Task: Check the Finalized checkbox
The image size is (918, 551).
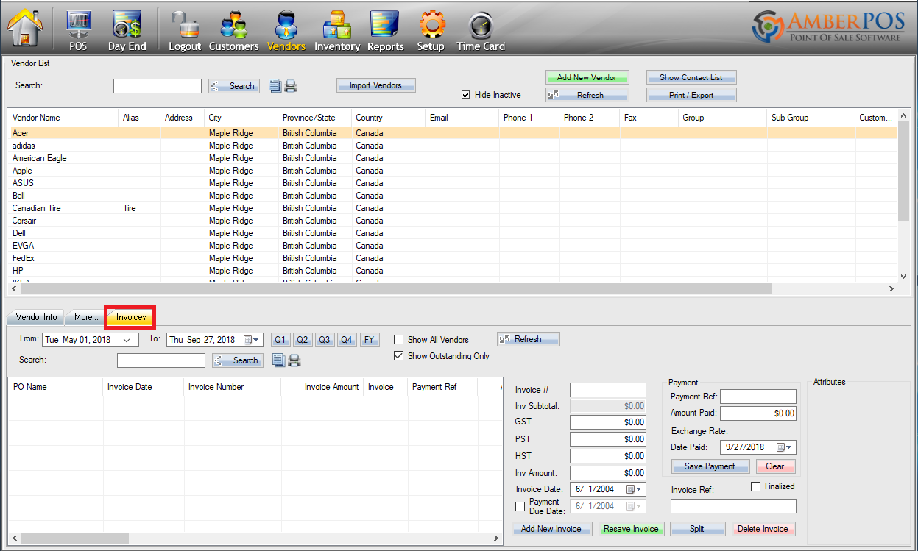Action: (755, 486)
